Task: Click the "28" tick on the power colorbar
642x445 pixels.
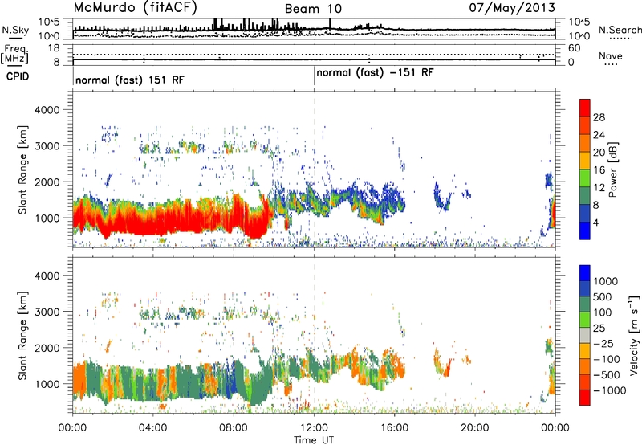Action: click(x=599, y=117)
